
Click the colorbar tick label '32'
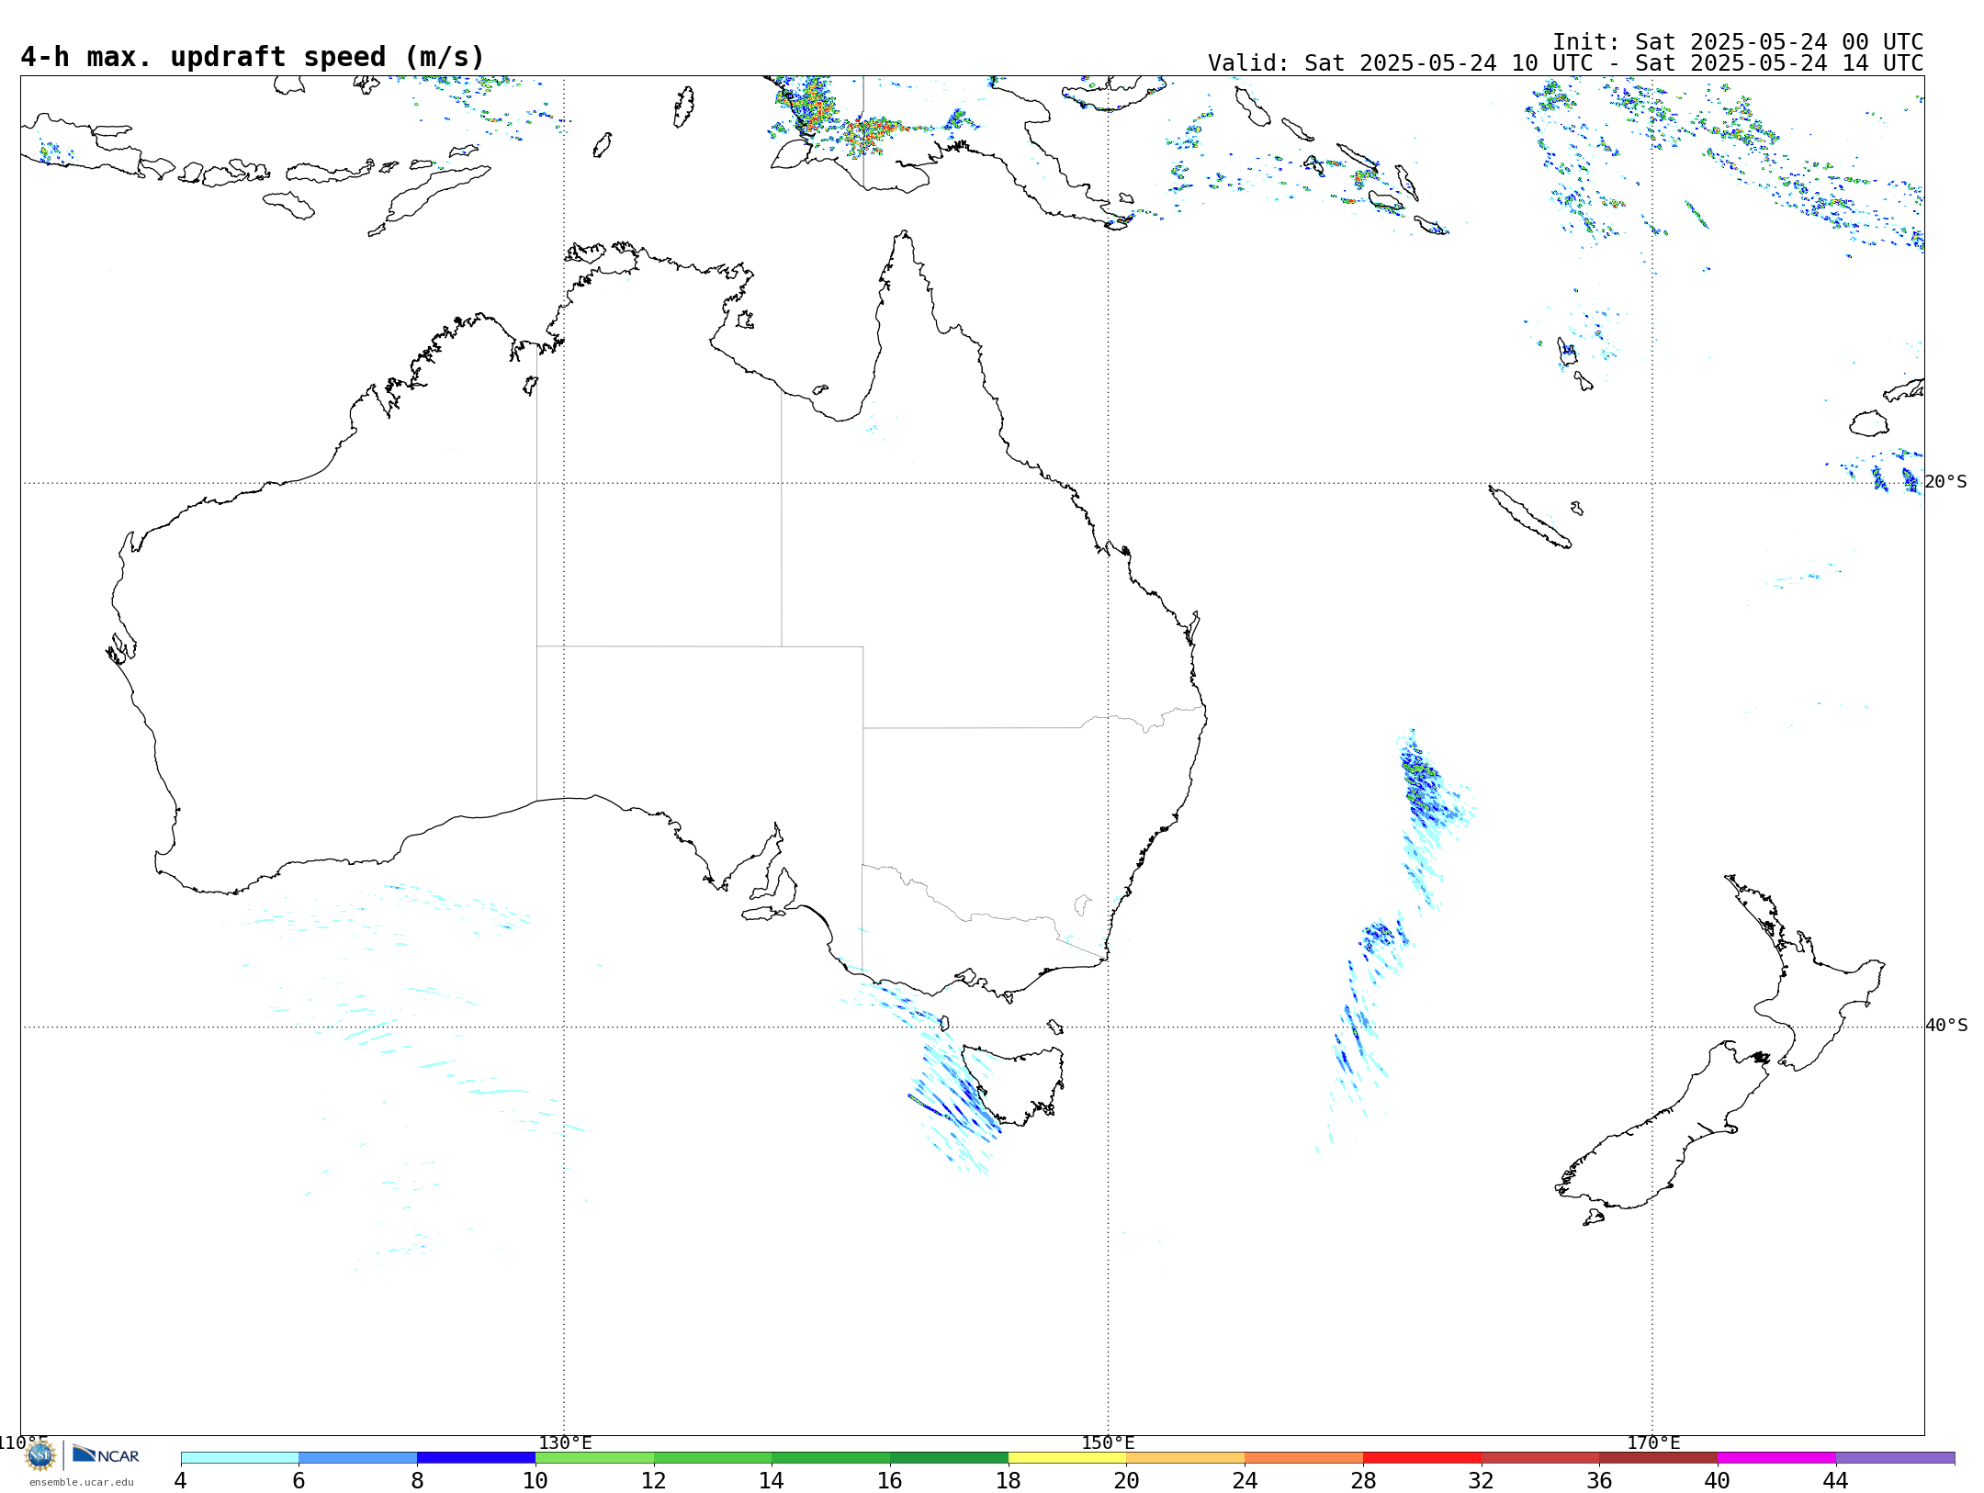point(1482,1481)
